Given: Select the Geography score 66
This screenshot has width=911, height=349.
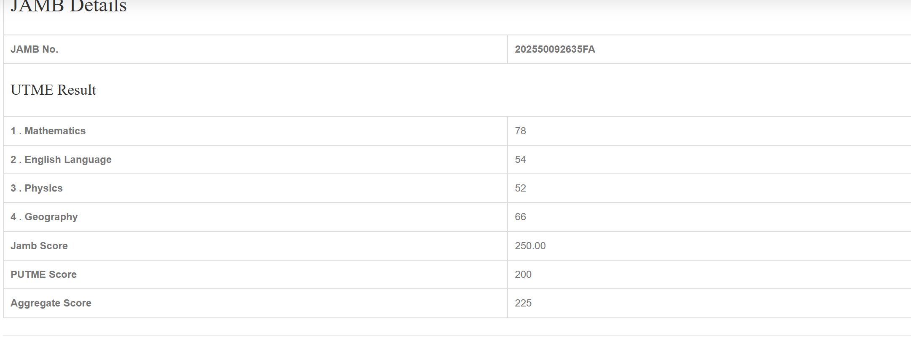Looking at the screenshot, I should point(520,217).
